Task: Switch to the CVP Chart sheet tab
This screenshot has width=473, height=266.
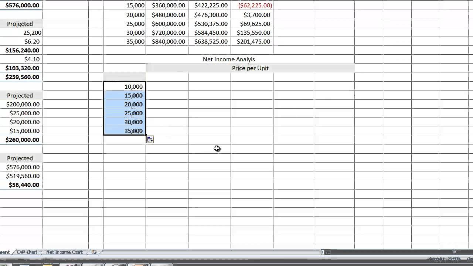Action: tap(27, 252)
